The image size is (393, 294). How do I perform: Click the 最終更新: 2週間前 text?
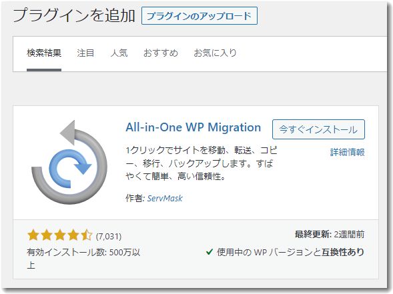(330, 235)
